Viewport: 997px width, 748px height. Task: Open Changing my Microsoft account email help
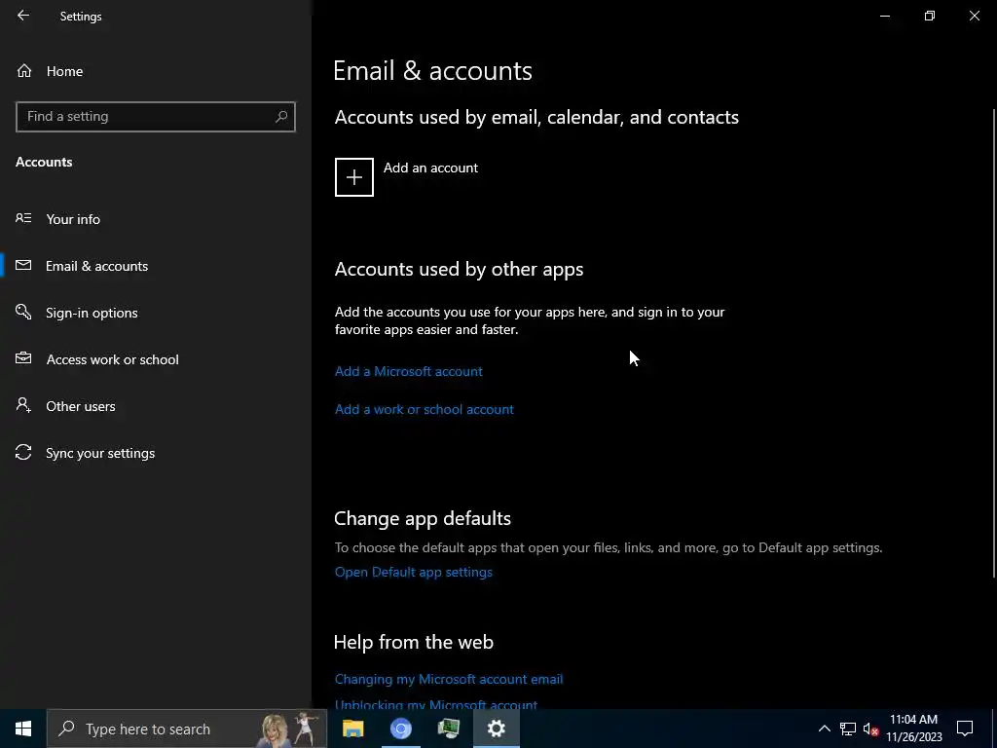(x=448, y=679)
